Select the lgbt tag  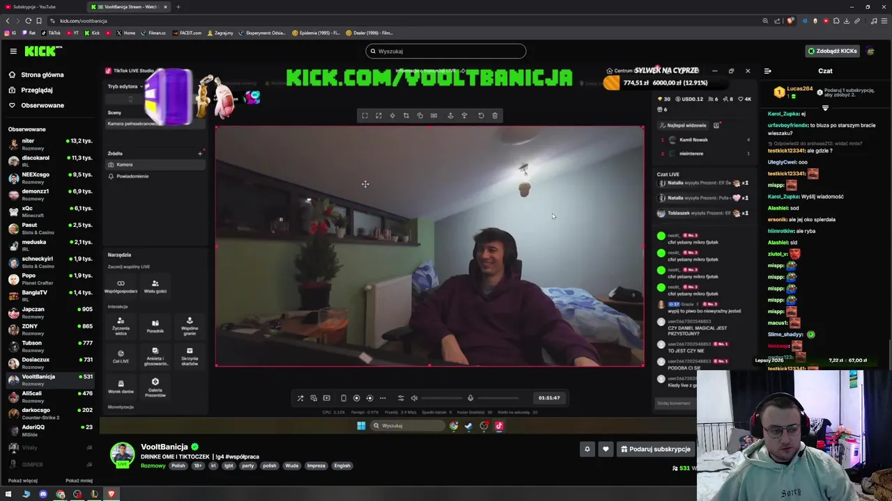coord(229,466)
